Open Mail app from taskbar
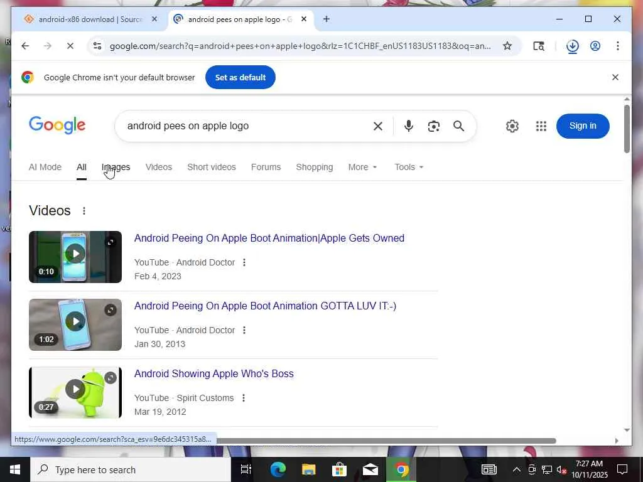Viewport: 643px width, 482px height. pos(370,469)
